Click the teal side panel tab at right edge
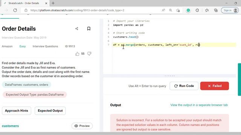The width and height of the screenshot is (241, 135). [x=239, y=79]
